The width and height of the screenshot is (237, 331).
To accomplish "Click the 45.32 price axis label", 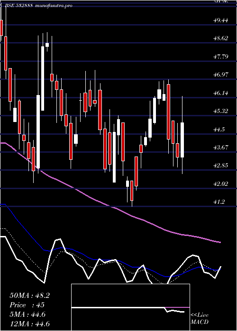I will coord(221,111).
